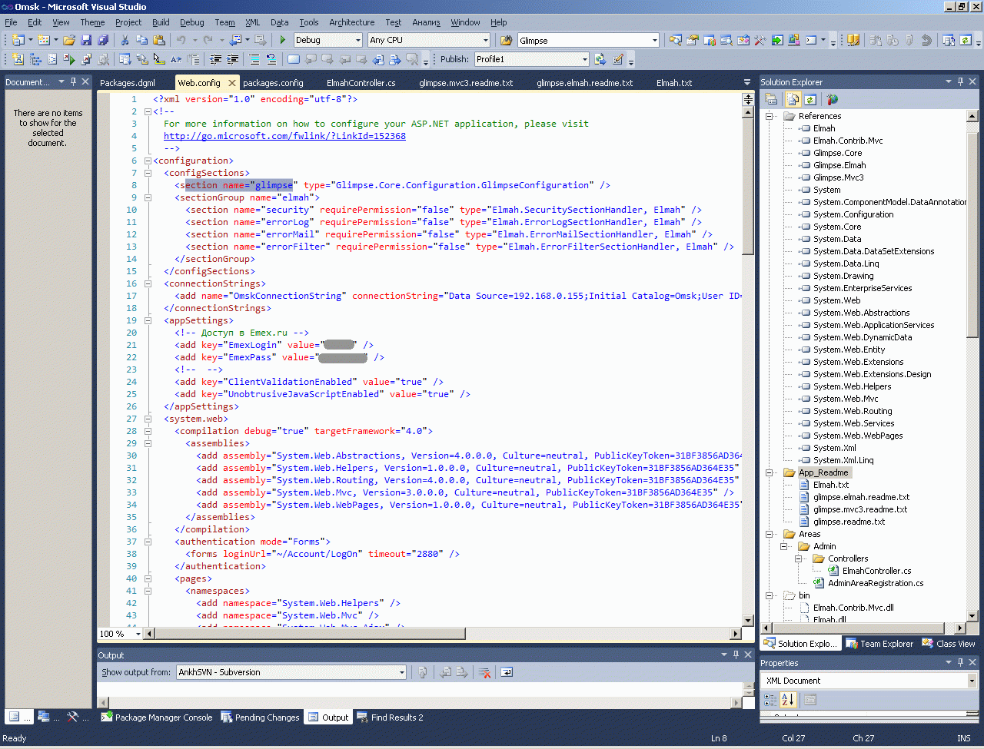
Task: Click Solution Explorer Properties icon
Action: click(x=771, y=99)
